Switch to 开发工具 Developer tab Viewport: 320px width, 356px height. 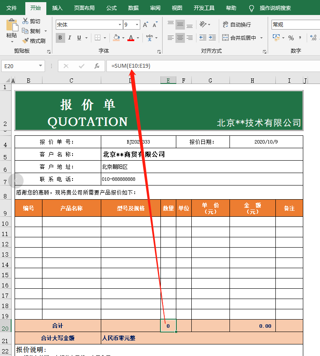[204, 8]
